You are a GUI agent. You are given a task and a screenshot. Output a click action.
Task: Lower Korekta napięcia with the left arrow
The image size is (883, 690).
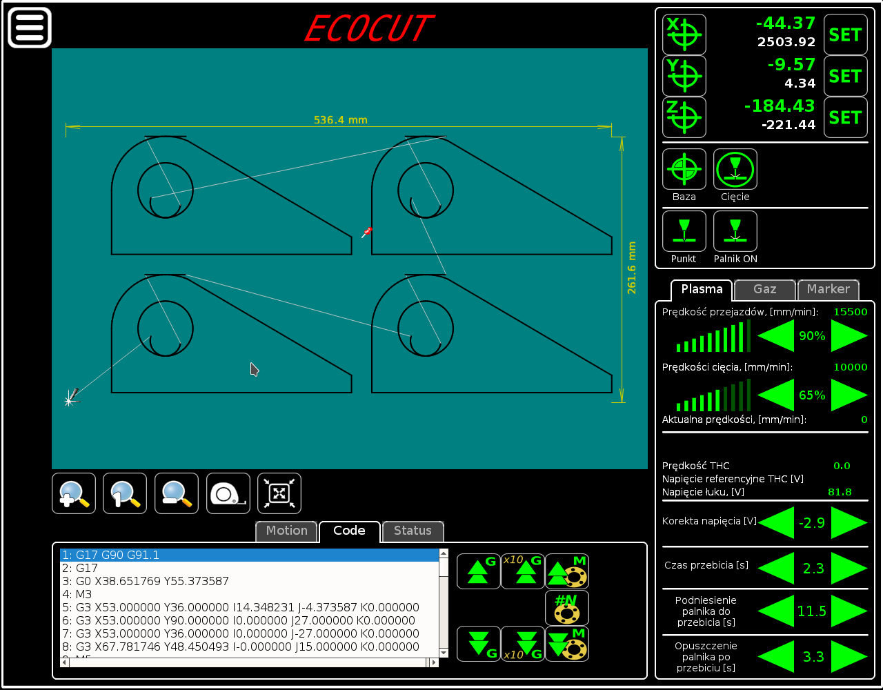coord(776,522)
